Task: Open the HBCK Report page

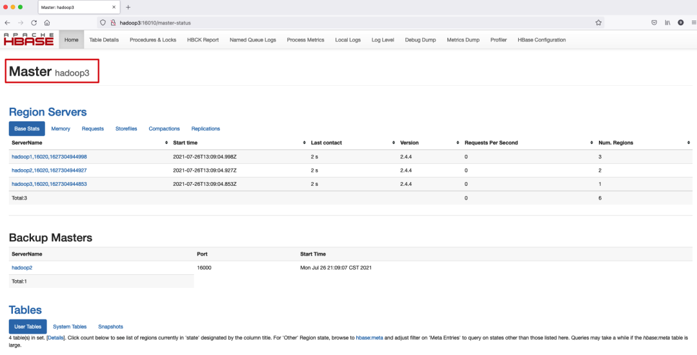Action: click(203, 40)
